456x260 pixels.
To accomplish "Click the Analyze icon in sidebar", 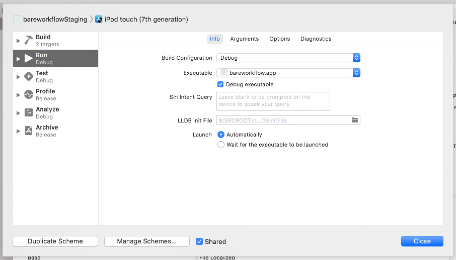I will pyautogui.click(x=29, y=112).
